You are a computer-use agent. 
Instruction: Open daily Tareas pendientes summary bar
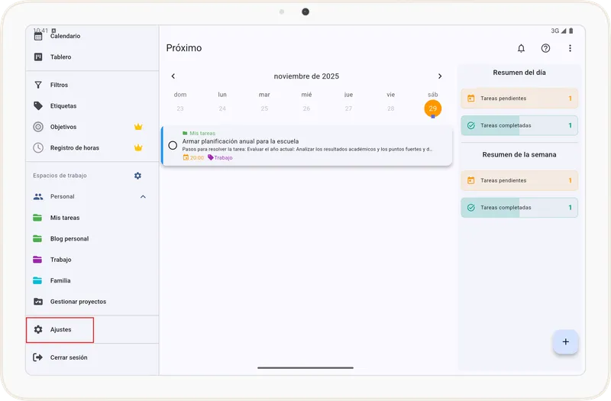[x=519, y=99]
